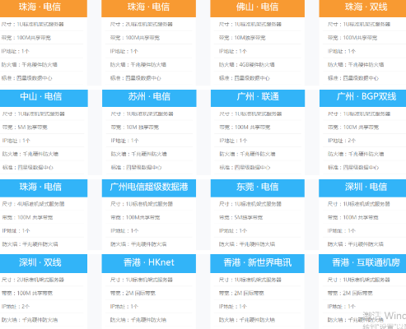This screenshot has width=406, height=329.
Task: Click IP地址：1个 in 香港·新世界电讯 card
Action: [232, 307]
